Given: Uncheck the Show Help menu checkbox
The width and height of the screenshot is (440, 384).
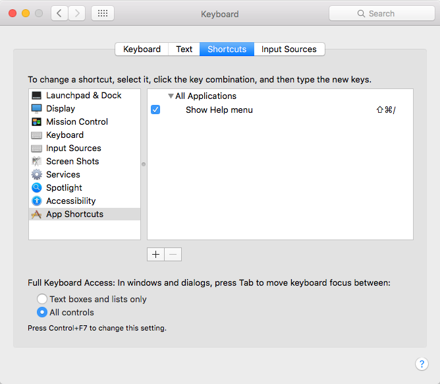Looking at the screenshot, I should click(155, 110).
